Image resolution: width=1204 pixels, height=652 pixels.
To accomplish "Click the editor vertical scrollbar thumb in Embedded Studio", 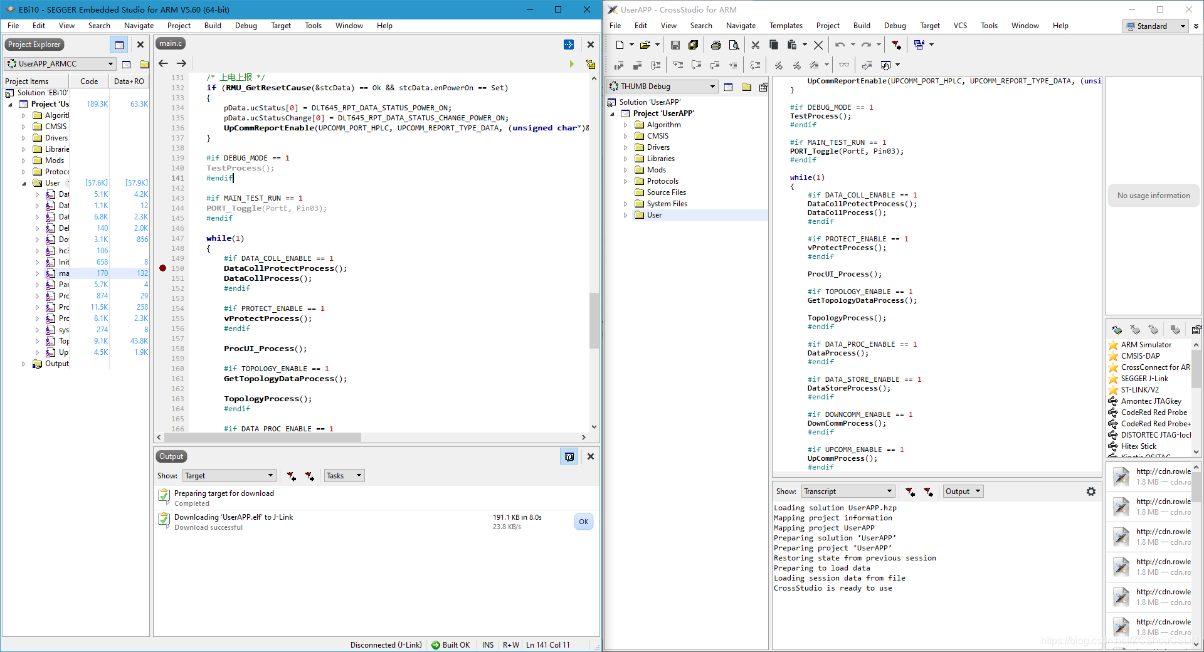I will click(x=594, y=320).
